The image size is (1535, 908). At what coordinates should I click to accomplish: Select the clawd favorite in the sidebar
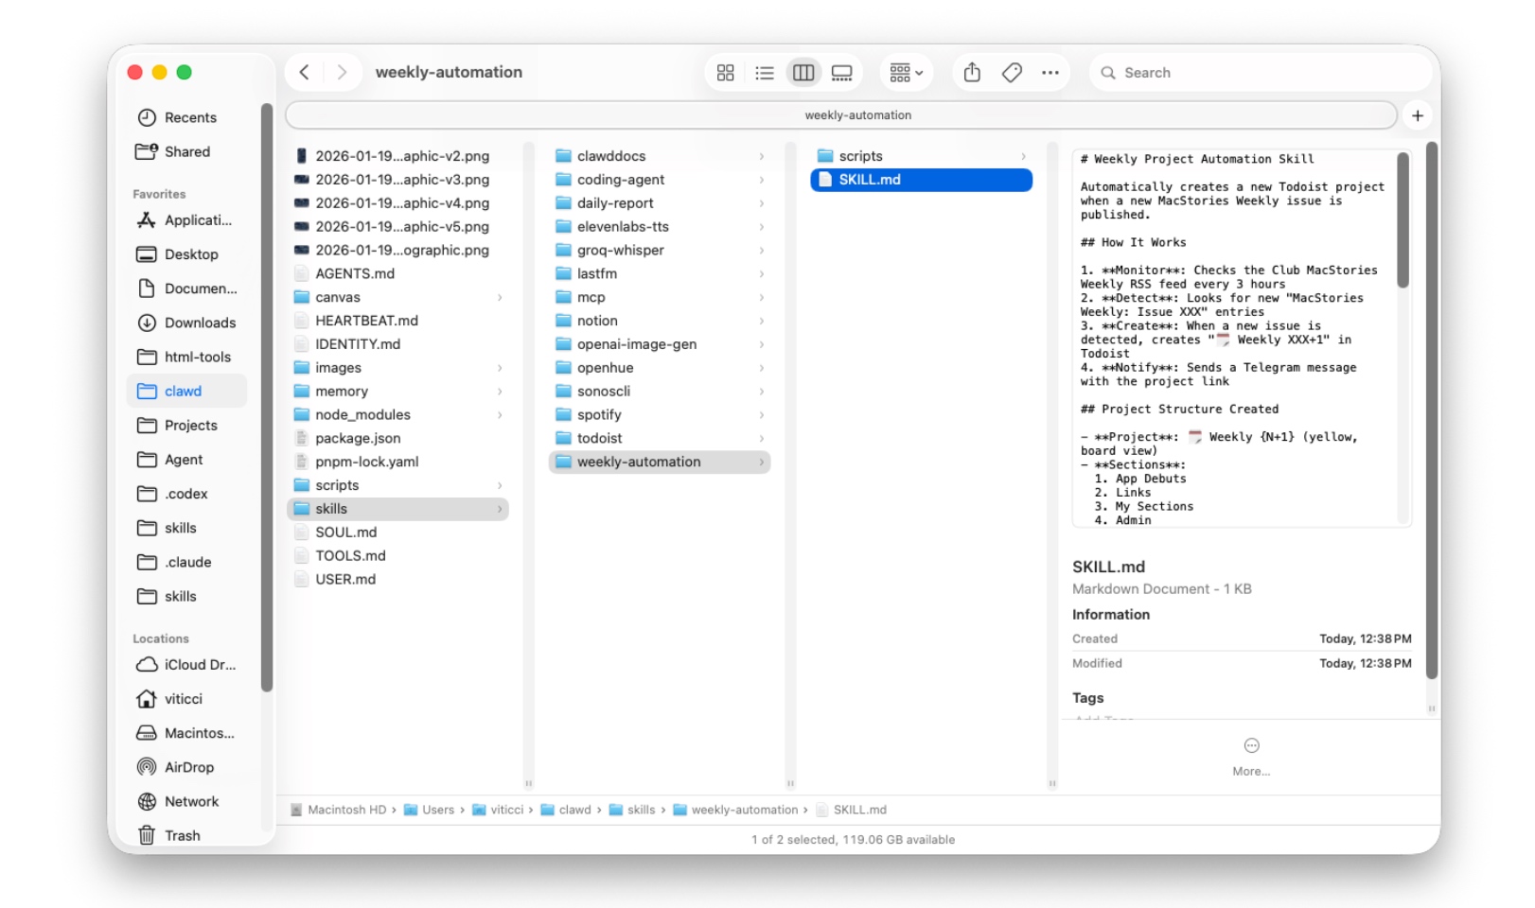[186, 391]
